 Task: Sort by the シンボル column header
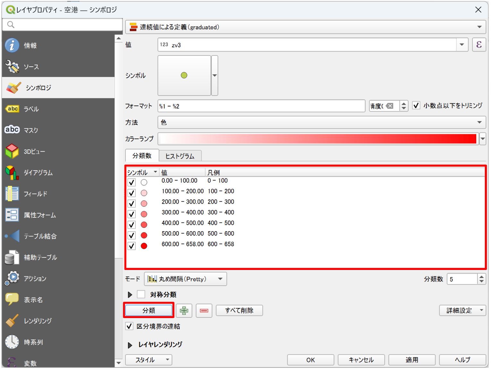tap(143, 172)
